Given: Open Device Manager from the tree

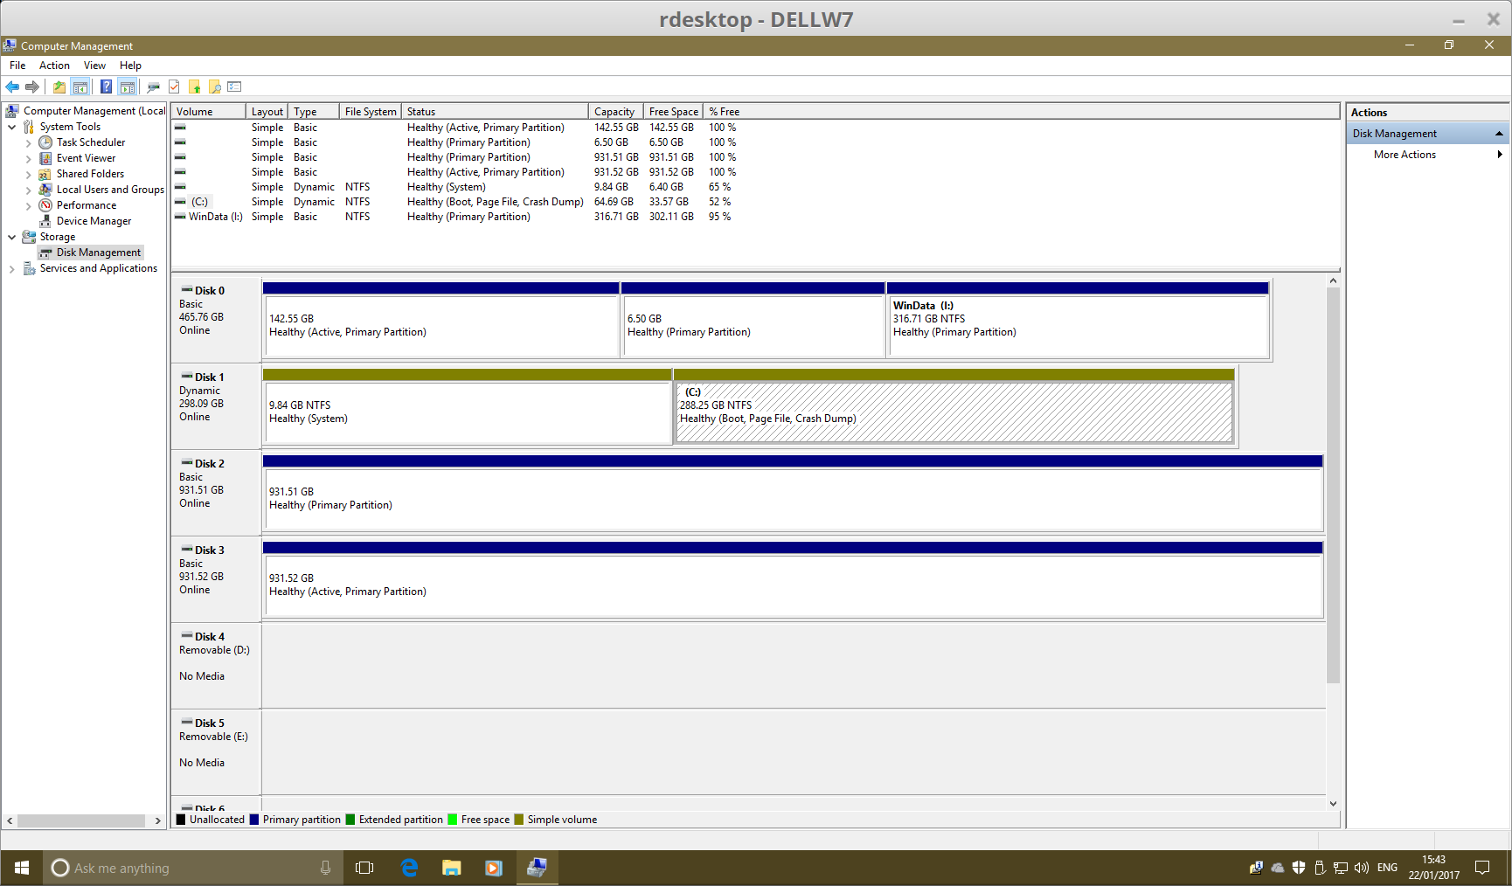Looking at the screenshot, I should coord(94,221).
